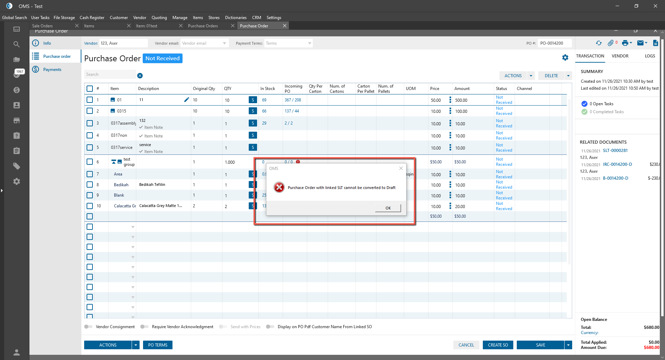Toggle Display on PO Pdf Customer Name switch

pos(270,327)
